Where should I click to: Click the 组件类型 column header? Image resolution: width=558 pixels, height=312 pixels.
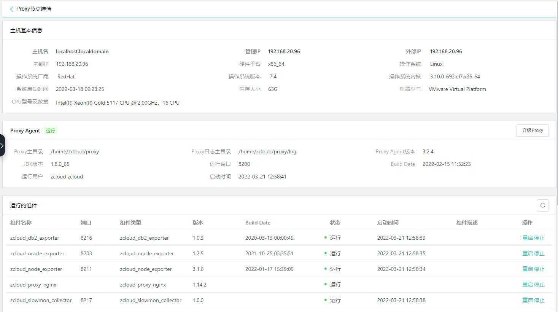pos(130,223)
